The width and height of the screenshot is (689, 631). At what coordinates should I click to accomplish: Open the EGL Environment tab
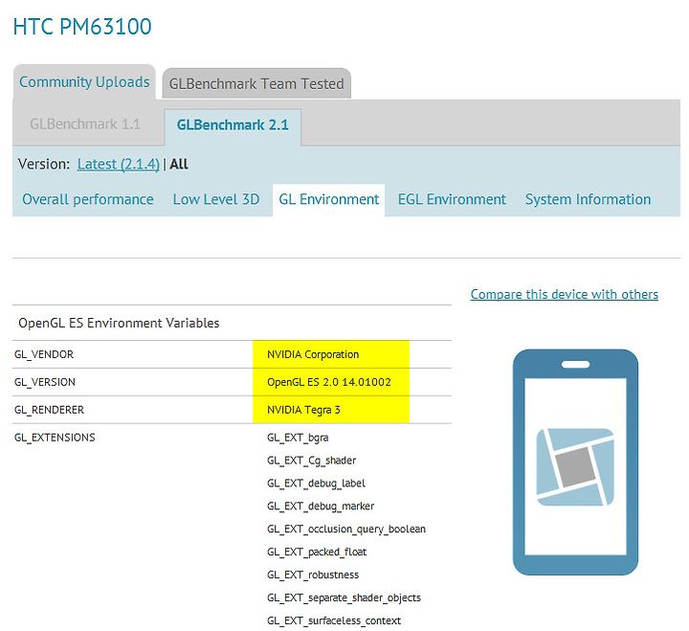[452, 199]
